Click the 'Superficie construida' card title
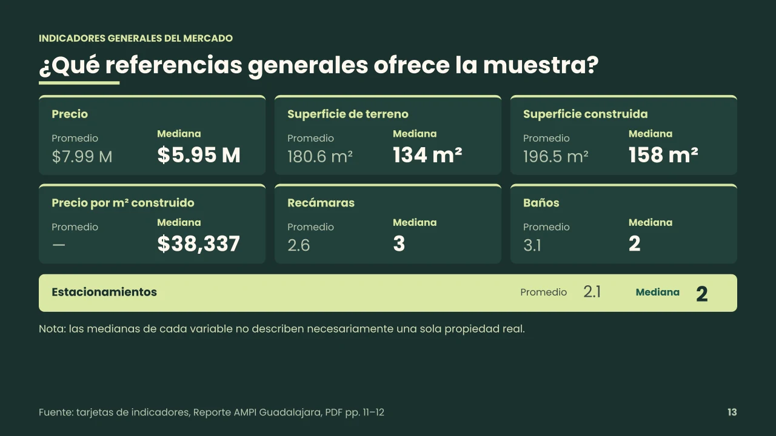 585,114
